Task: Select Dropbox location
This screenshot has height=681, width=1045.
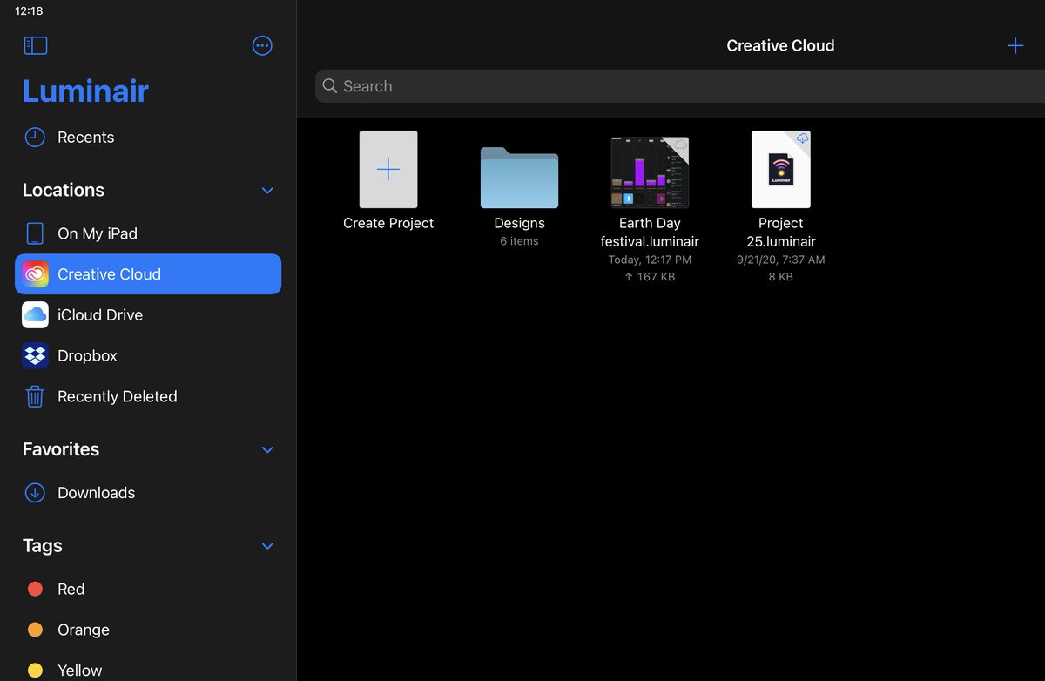Action: coord(149,355)
